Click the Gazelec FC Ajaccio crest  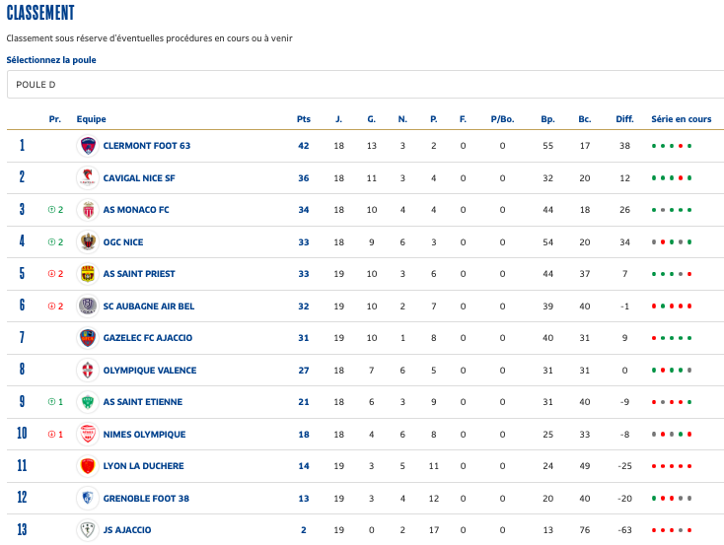point(88,338)
